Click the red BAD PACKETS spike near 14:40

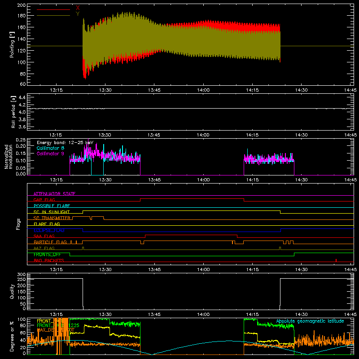click(336, 260)
